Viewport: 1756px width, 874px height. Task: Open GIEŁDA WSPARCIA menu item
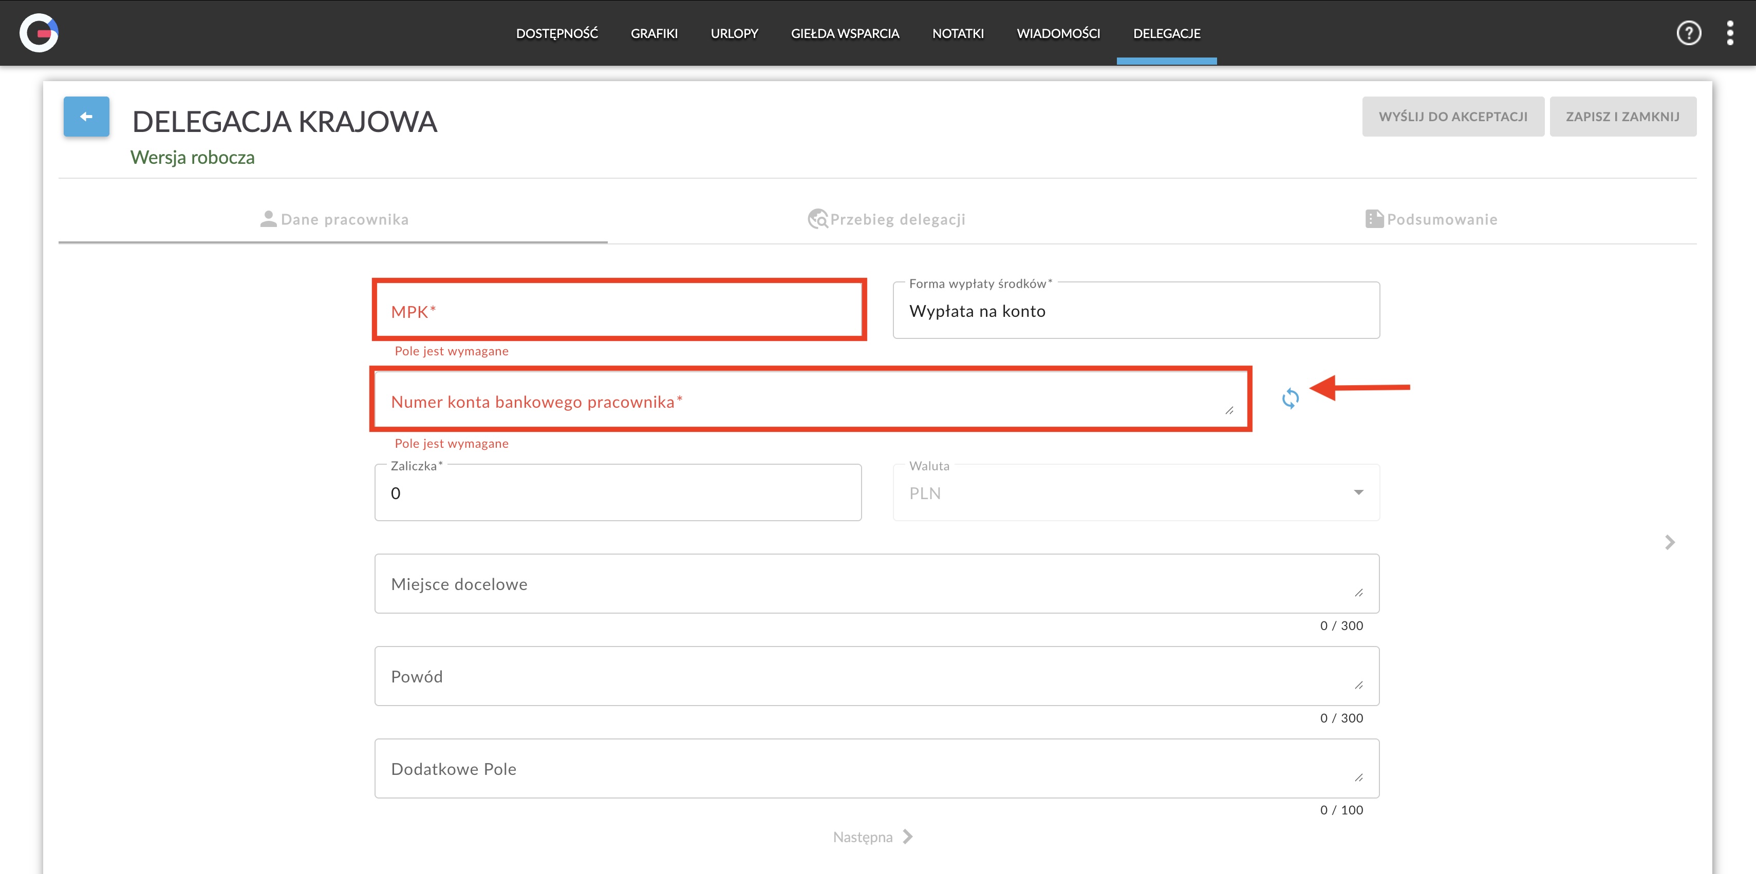click(x=845, y=33)
